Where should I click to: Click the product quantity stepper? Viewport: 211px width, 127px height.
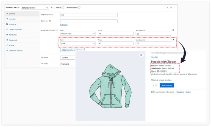click(156, 85)
